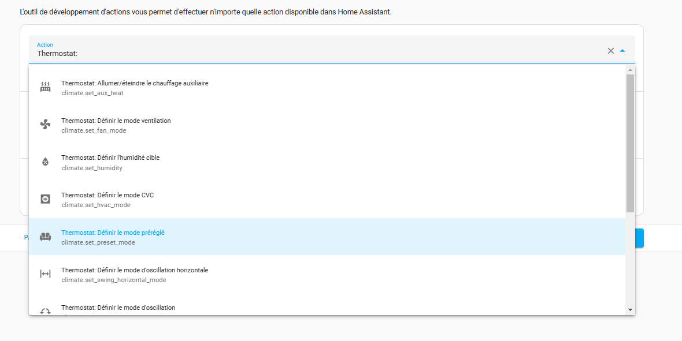Select highlighted "Définir le mode préréglé" action
682x341 pixels.
click(327, 237)
